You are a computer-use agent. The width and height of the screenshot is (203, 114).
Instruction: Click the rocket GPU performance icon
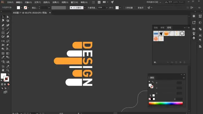tap(112, 2)
